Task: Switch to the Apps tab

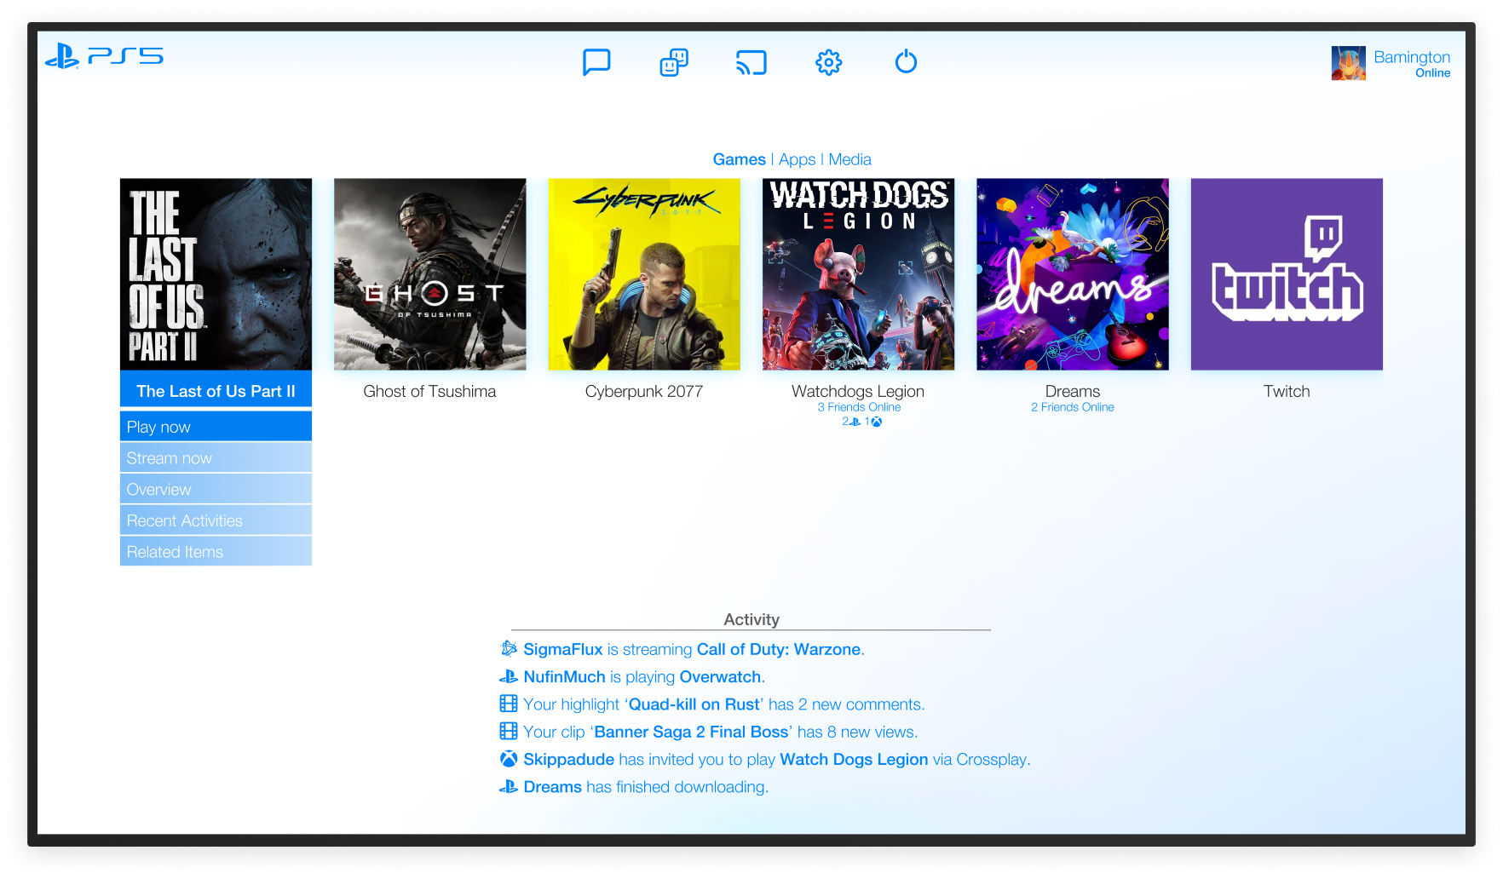Action: (x=798, y=159)
